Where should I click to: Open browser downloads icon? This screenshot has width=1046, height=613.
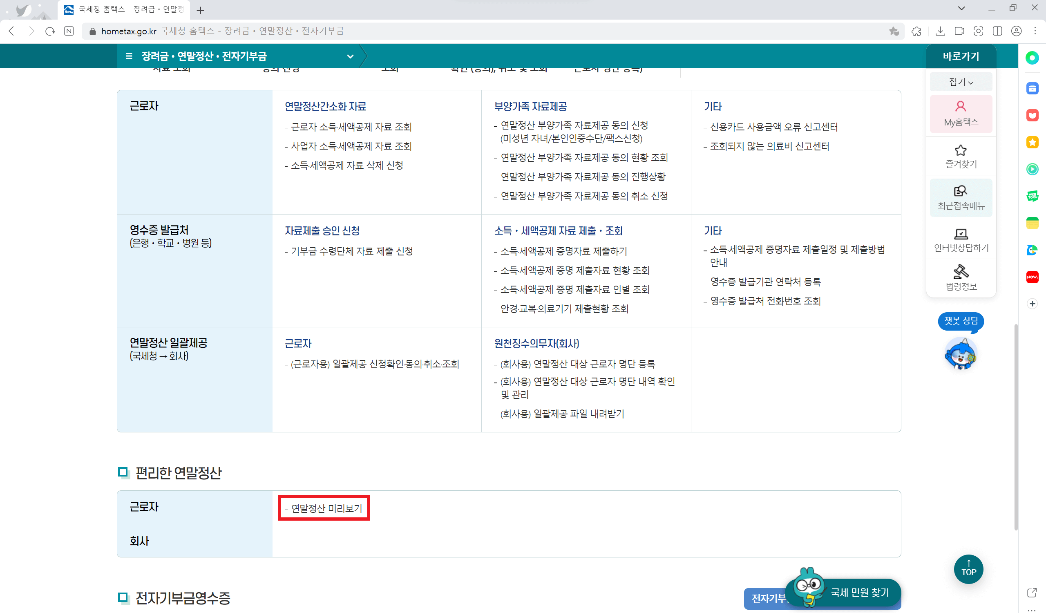(941, 31)
